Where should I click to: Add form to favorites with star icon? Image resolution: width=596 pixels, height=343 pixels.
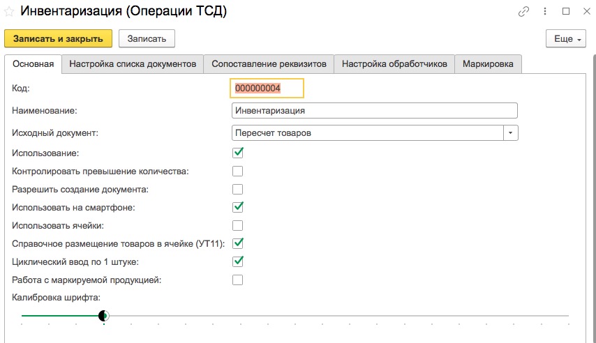pyautogui.click(x=9, y=11)
